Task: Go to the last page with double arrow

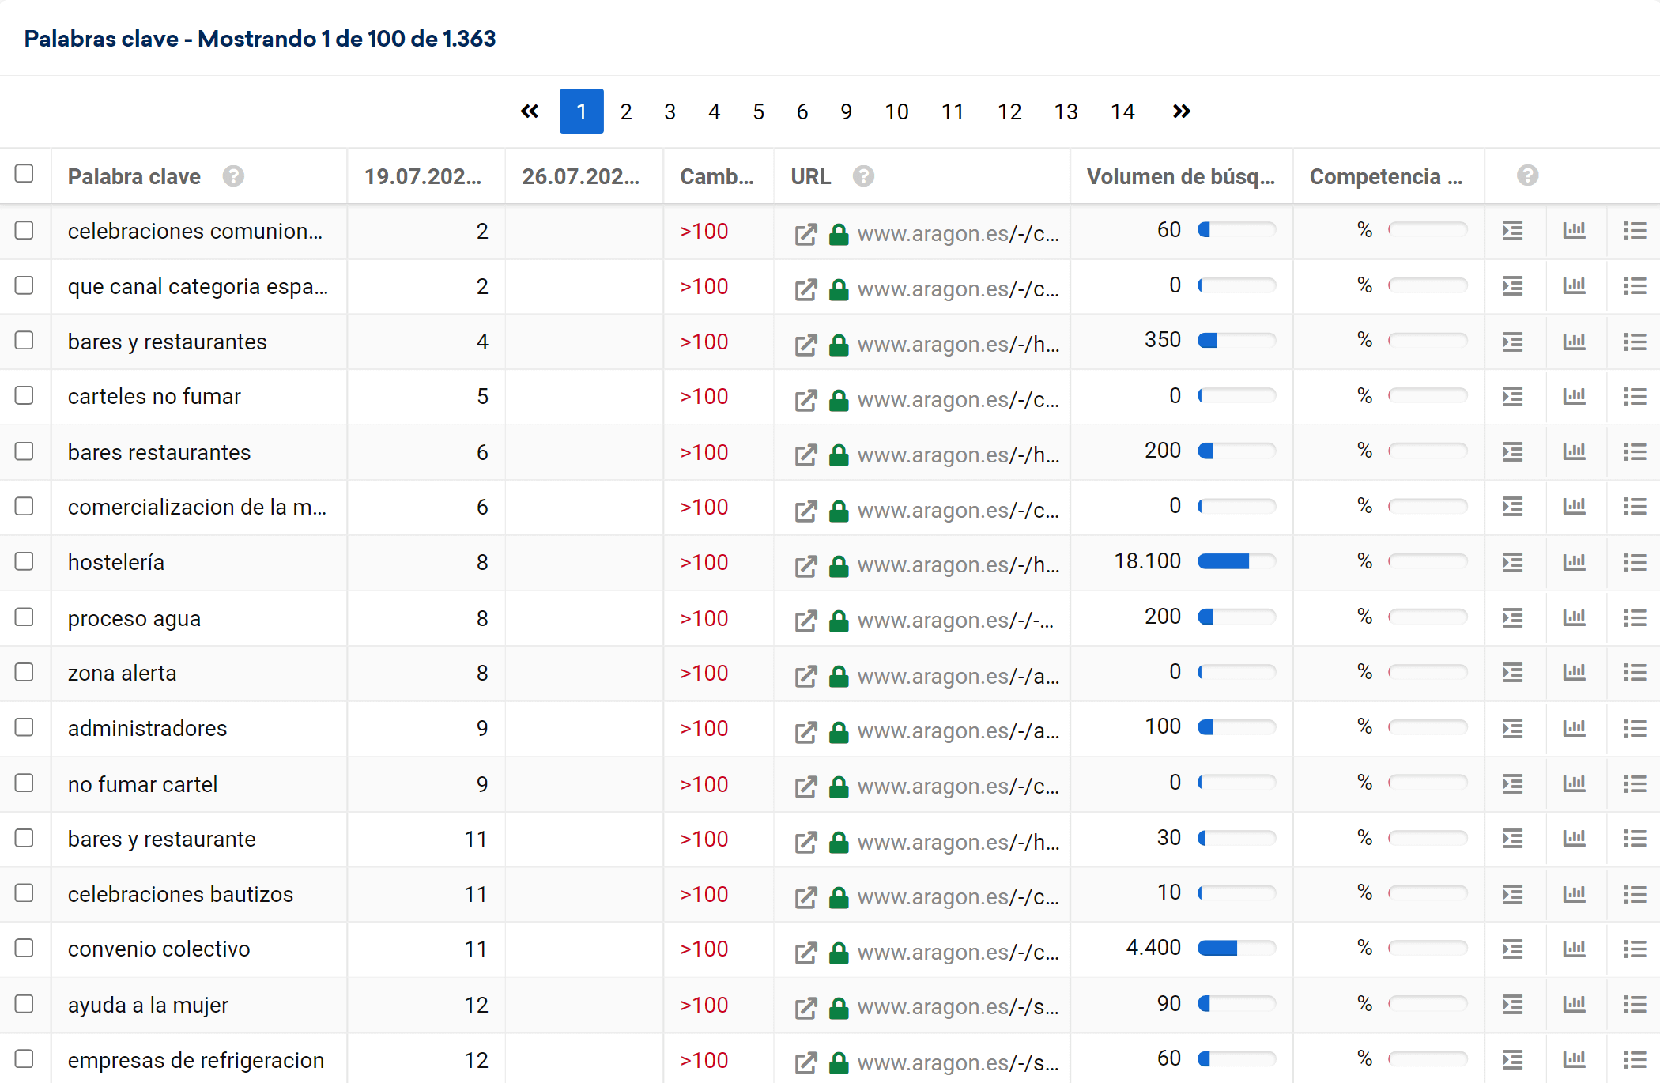Action: coord(1181,111)
